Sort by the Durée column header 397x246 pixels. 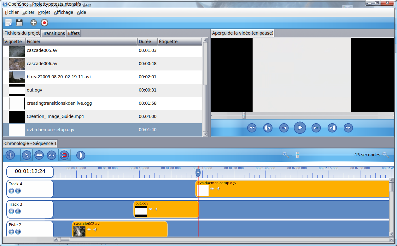[x=148, y=42]
